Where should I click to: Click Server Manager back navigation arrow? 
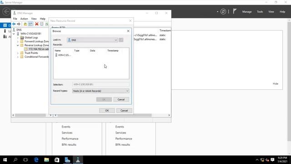tap(6, 11)
